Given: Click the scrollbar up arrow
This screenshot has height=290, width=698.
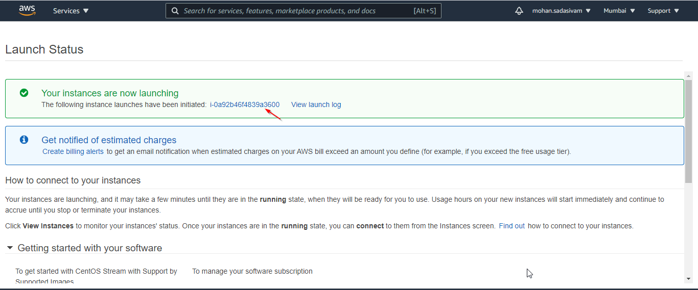Looking at the screenshot, I should 688,75.
